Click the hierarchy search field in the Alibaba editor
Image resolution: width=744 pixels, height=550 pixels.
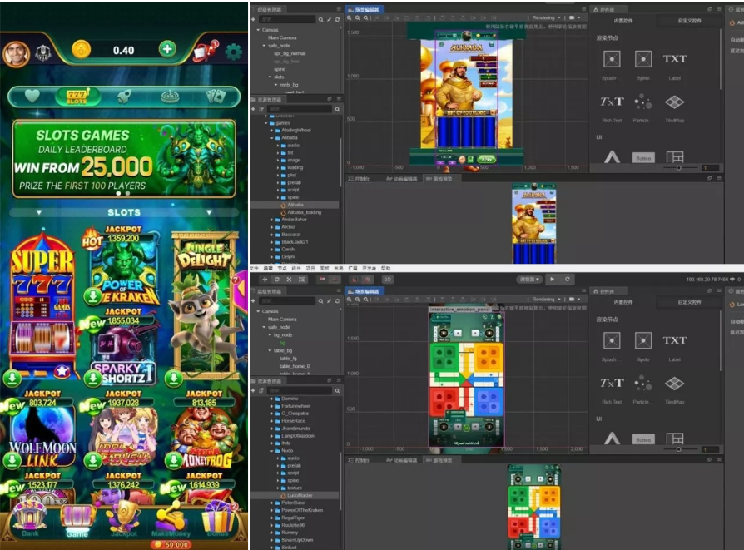(x=287, y=19)
